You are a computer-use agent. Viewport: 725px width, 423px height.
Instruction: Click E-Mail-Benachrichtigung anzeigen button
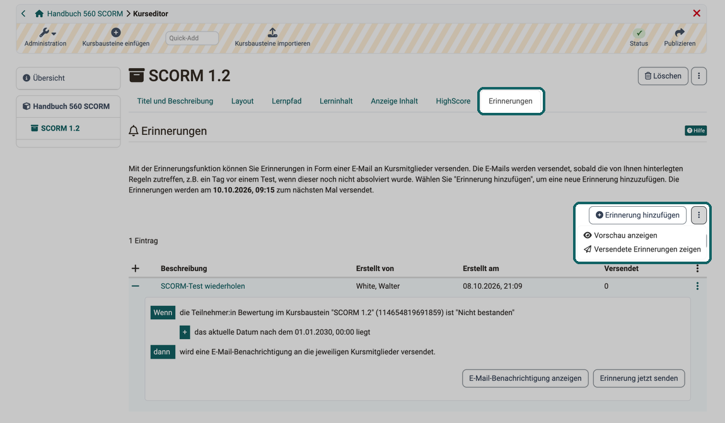[x=525, y=378]
